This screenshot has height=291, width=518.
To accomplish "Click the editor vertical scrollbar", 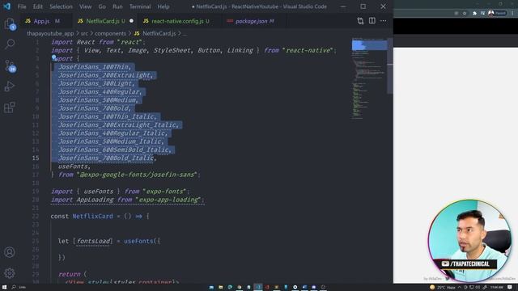I will 390,66.
